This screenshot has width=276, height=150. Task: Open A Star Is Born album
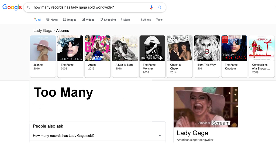click(x=125, y=56)
